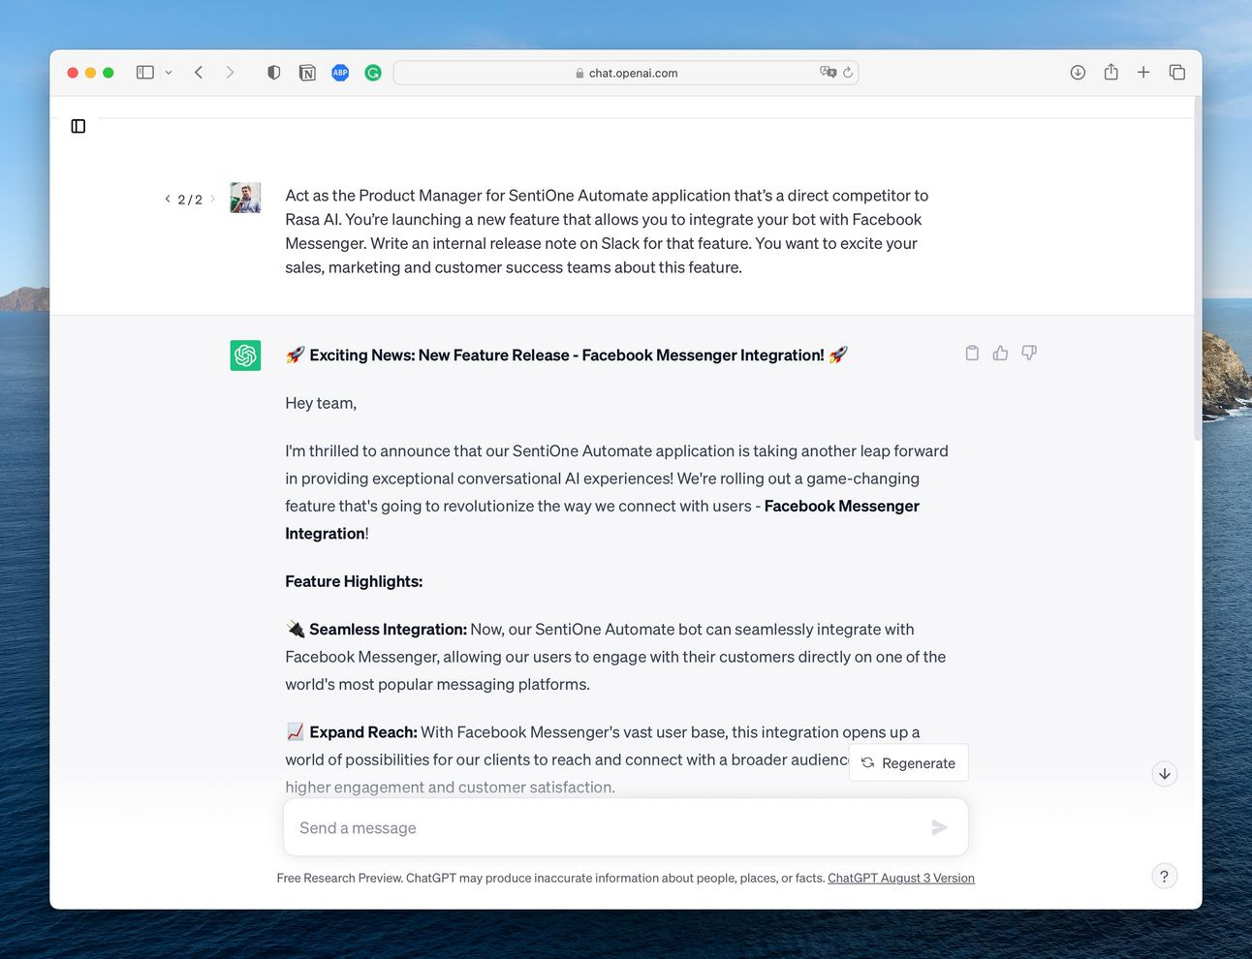Go to previous prompt version

click(x=168, y=199)
